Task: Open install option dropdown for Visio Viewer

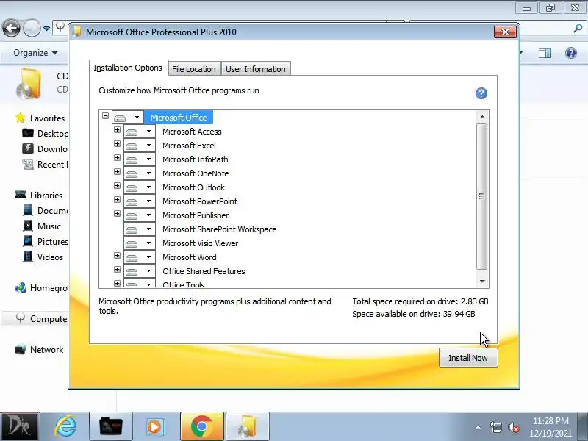Action: pyautogui.click(x=149, y=243)
